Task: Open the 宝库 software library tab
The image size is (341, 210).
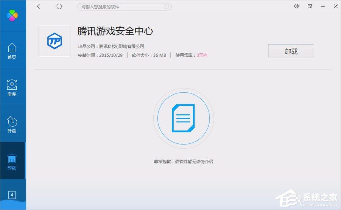Action: coord(12,88)
